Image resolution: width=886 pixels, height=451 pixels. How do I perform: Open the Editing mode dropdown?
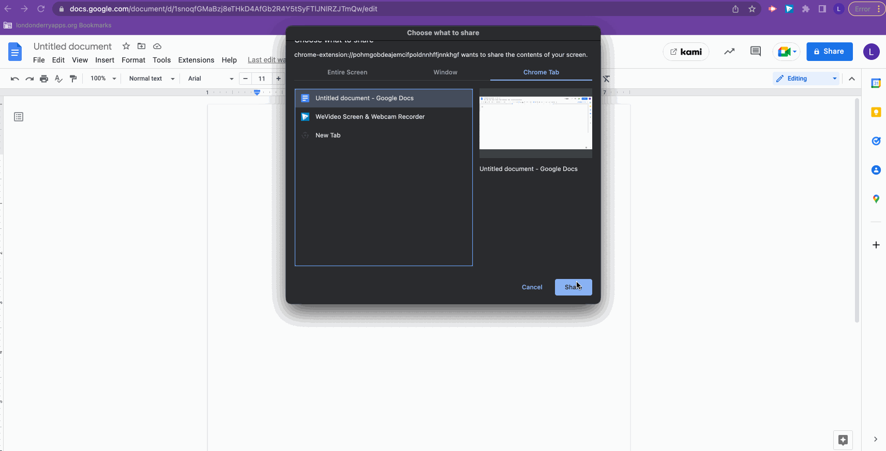coord(806,79)
